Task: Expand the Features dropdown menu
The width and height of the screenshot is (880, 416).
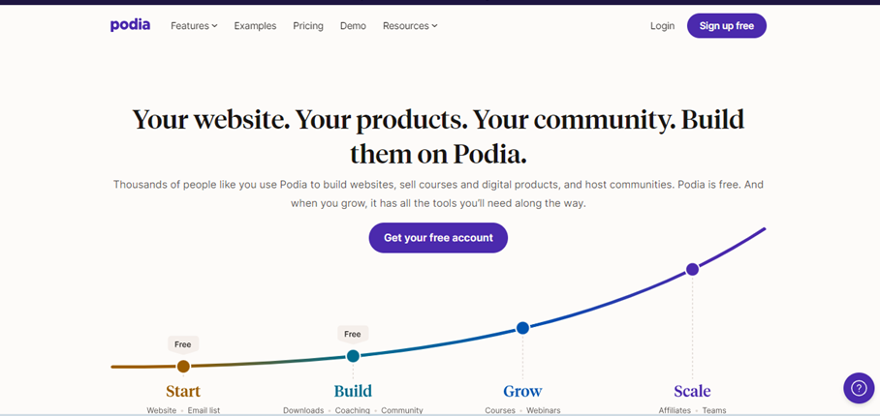Action: click(x=194, y=26)
